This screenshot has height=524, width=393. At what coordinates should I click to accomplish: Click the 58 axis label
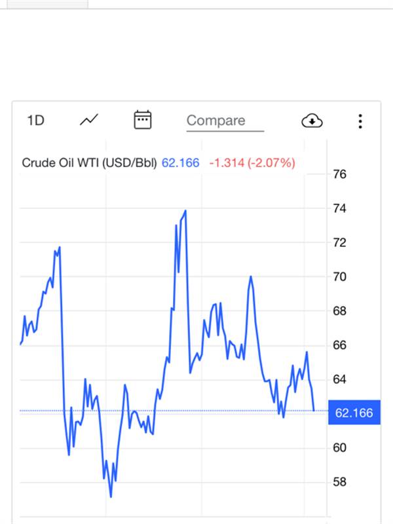click(x=339, y=482)
